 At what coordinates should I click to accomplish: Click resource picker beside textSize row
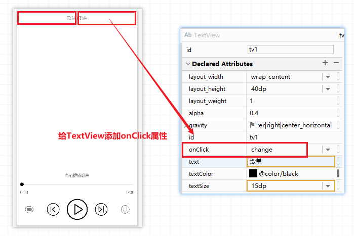tap(338, 186)
